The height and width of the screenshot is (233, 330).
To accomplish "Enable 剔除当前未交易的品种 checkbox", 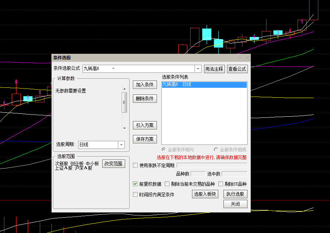I will 167,184.
